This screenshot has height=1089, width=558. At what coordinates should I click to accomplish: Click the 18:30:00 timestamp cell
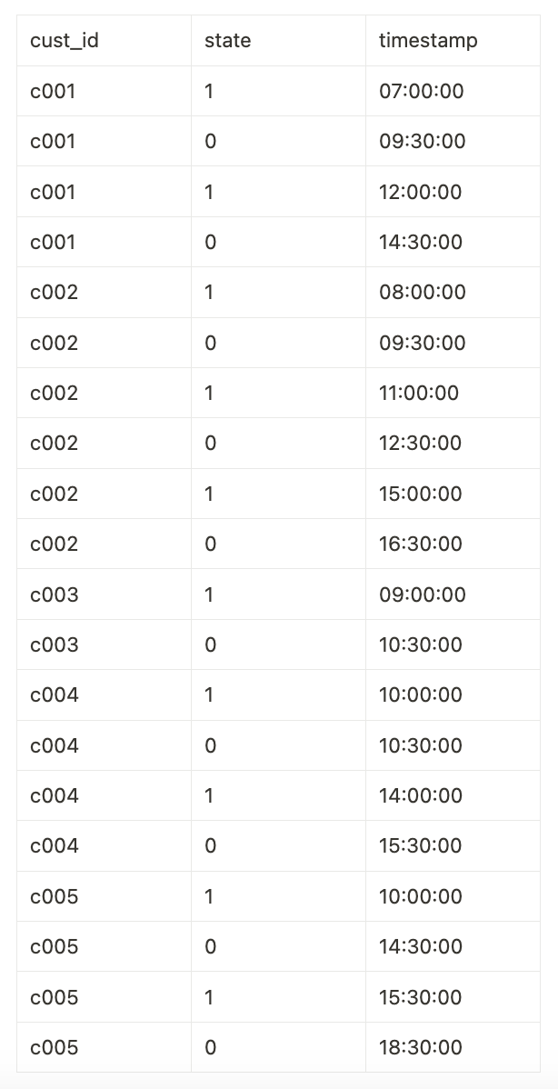click(420, 1047)
